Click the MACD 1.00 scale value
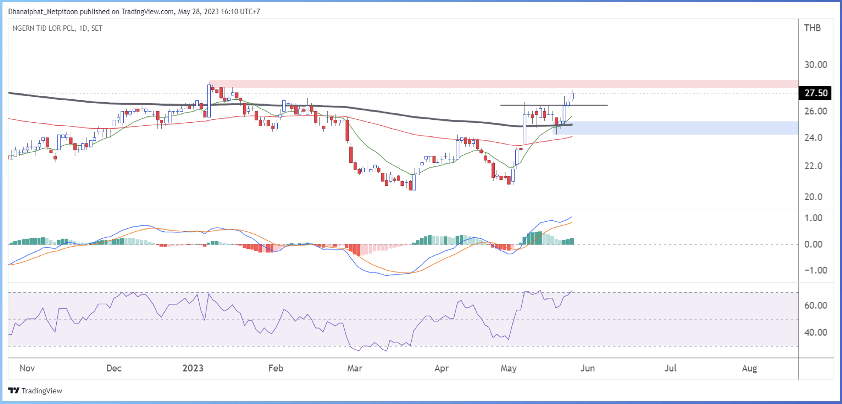This screenshot has height=404, width=842. pos(813,218)
